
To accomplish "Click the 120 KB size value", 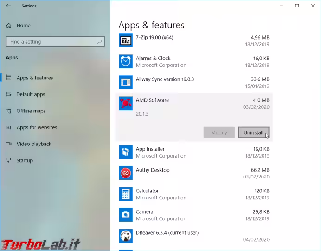I will click(x=262, y=191).
